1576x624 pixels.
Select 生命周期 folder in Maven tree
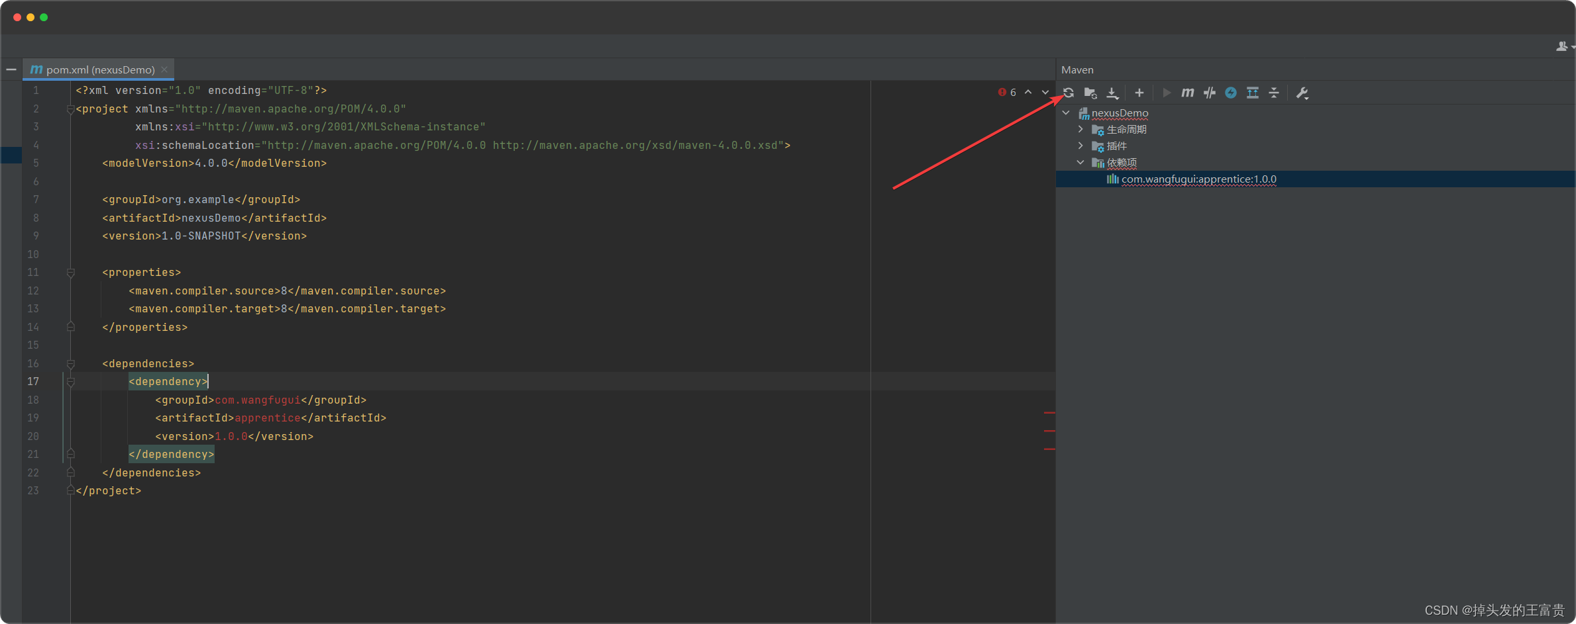point(1126,130)
